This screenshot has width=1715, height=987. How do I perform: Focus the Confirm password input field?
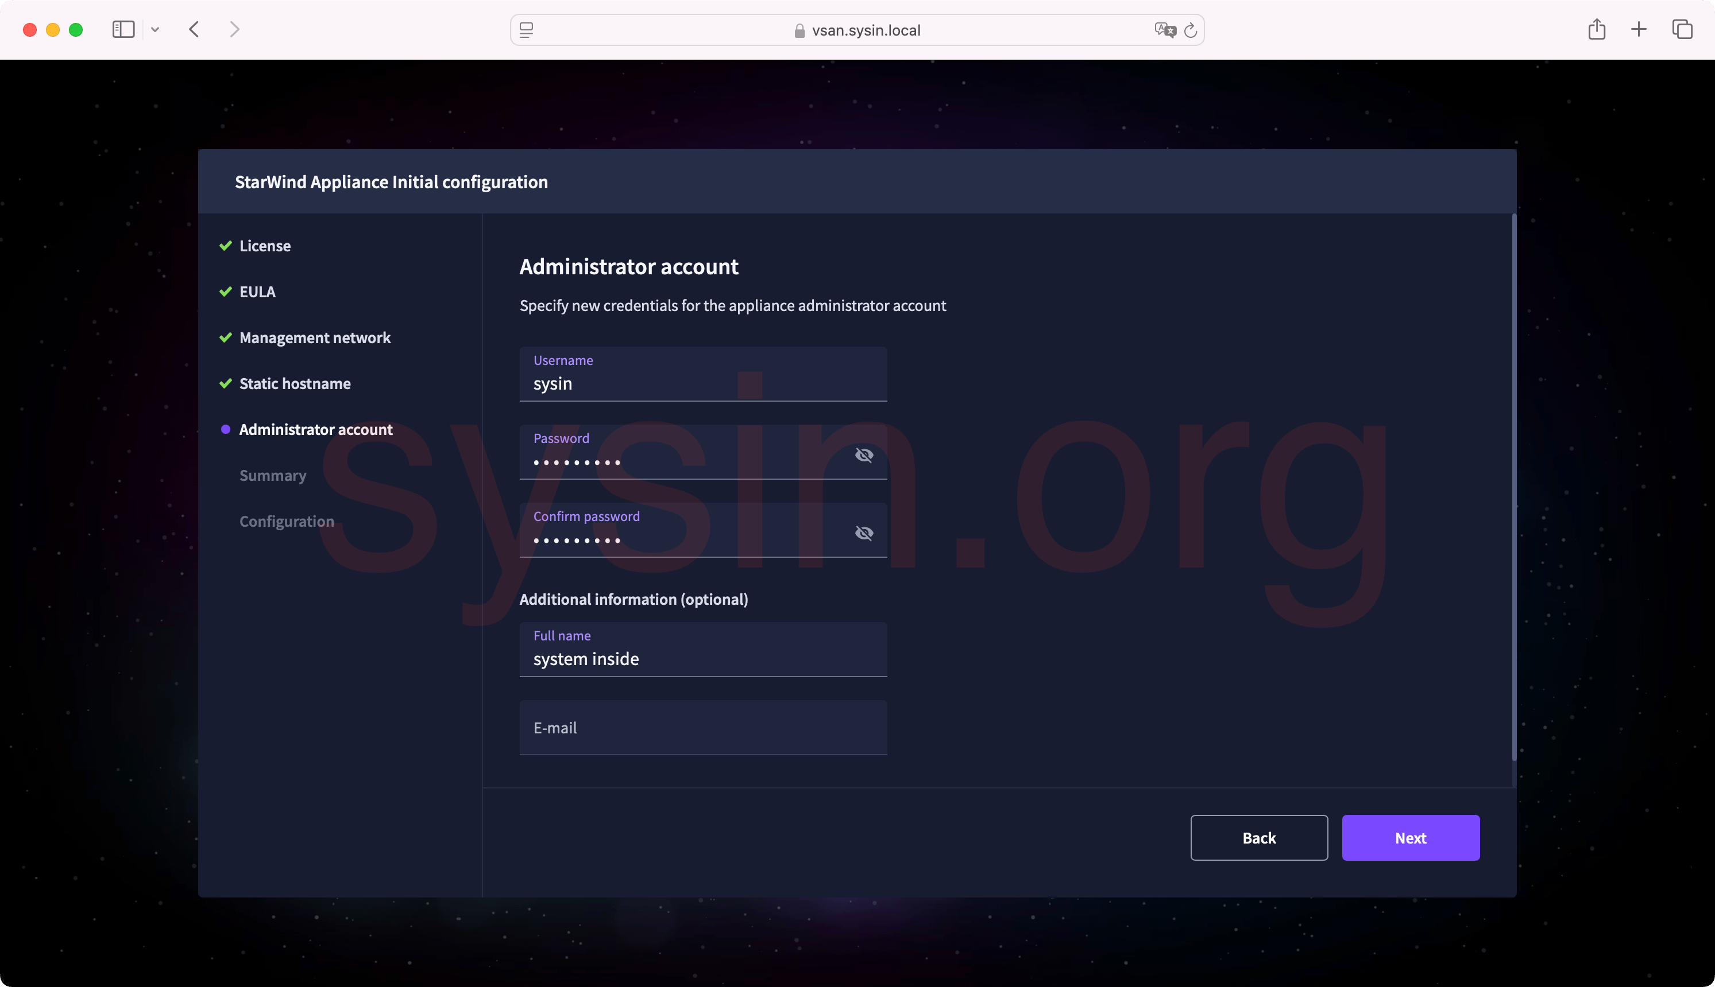pyautogui.click(x=704, y=530)
